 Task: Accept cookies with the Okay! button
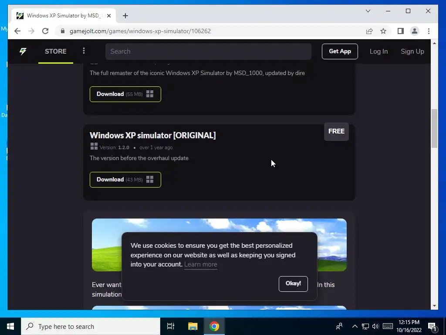point(293,284)
